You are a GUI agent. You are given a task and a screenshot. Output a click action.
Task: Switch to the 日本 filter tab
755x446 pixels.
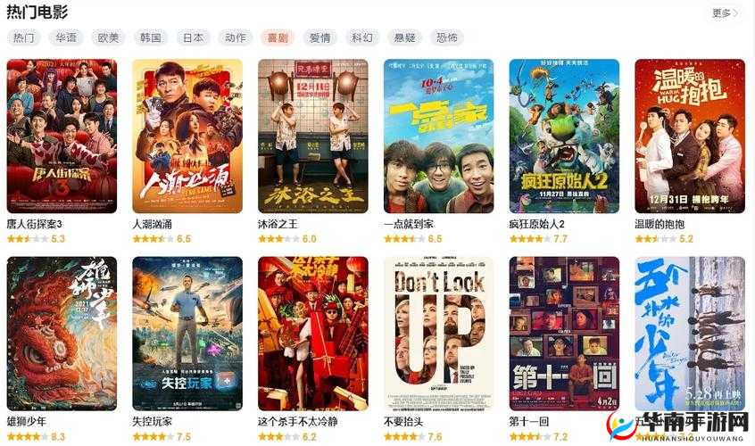coord(193,37)
